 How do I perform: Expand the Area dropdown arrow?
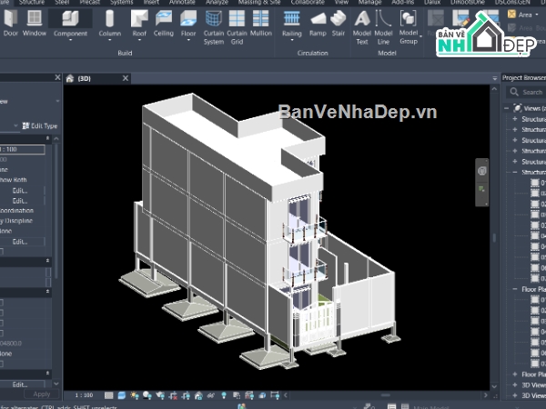[537, 15]
